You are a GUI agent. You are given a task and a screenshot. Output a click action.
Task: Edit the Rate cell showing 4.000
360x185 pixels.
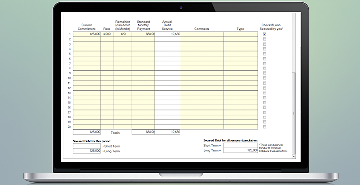[x=107, y=34]
